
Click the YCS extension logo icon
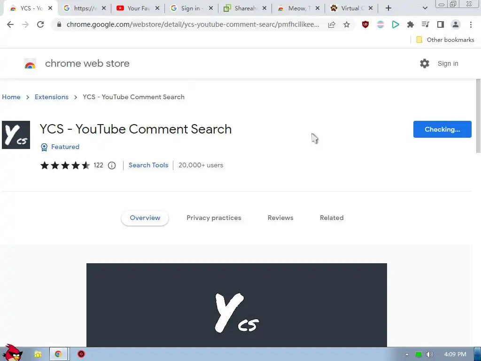click(16, 135)
